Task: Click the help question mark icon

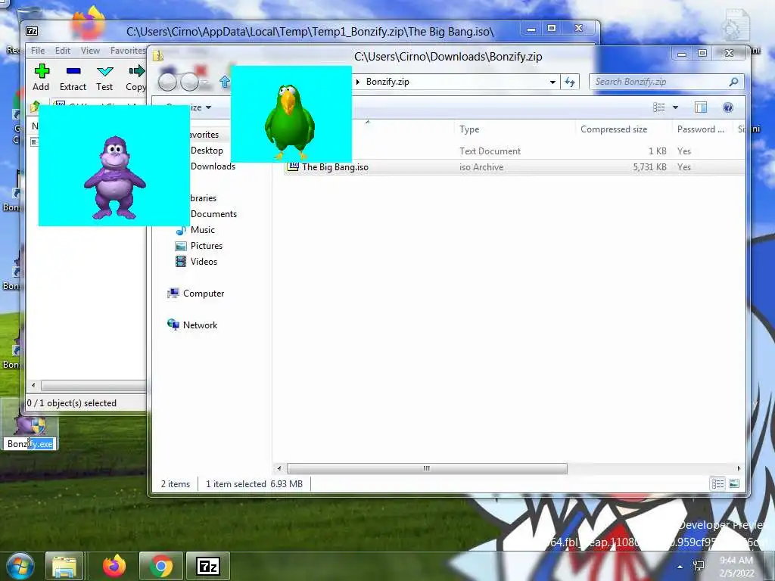Action: (x=727, y=107)
